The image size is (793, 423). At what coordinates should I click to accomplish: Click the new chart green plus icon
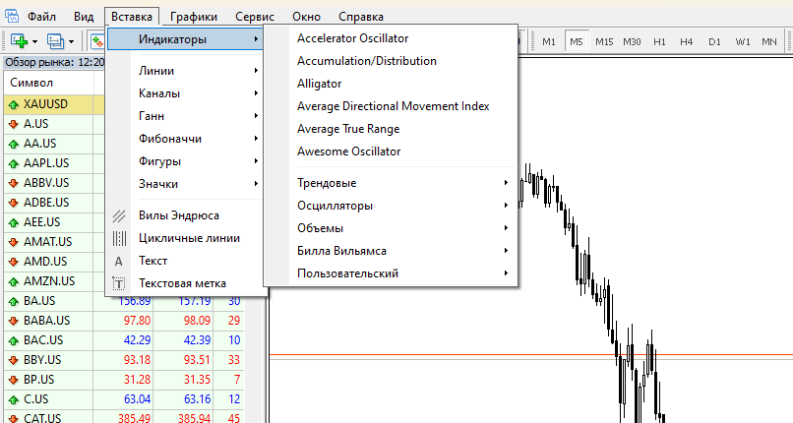coord(20,41)
